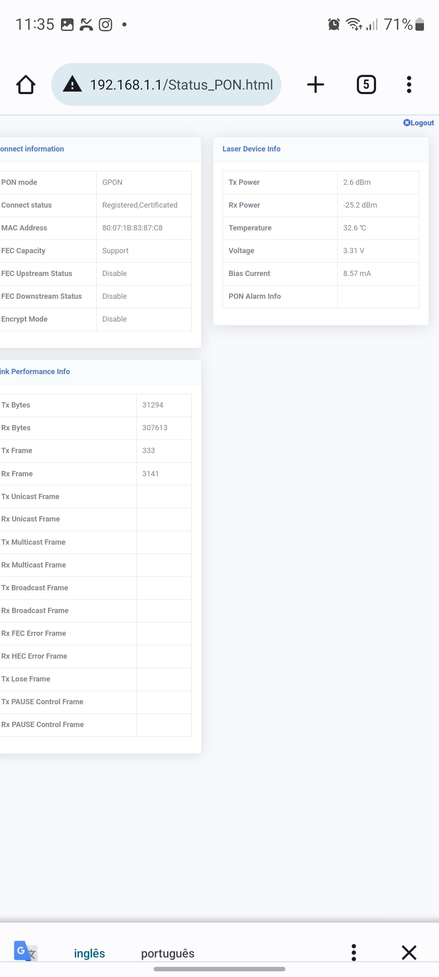Open a new tab with plus icon
Screen dimensions: 439x977
[315, 85]
